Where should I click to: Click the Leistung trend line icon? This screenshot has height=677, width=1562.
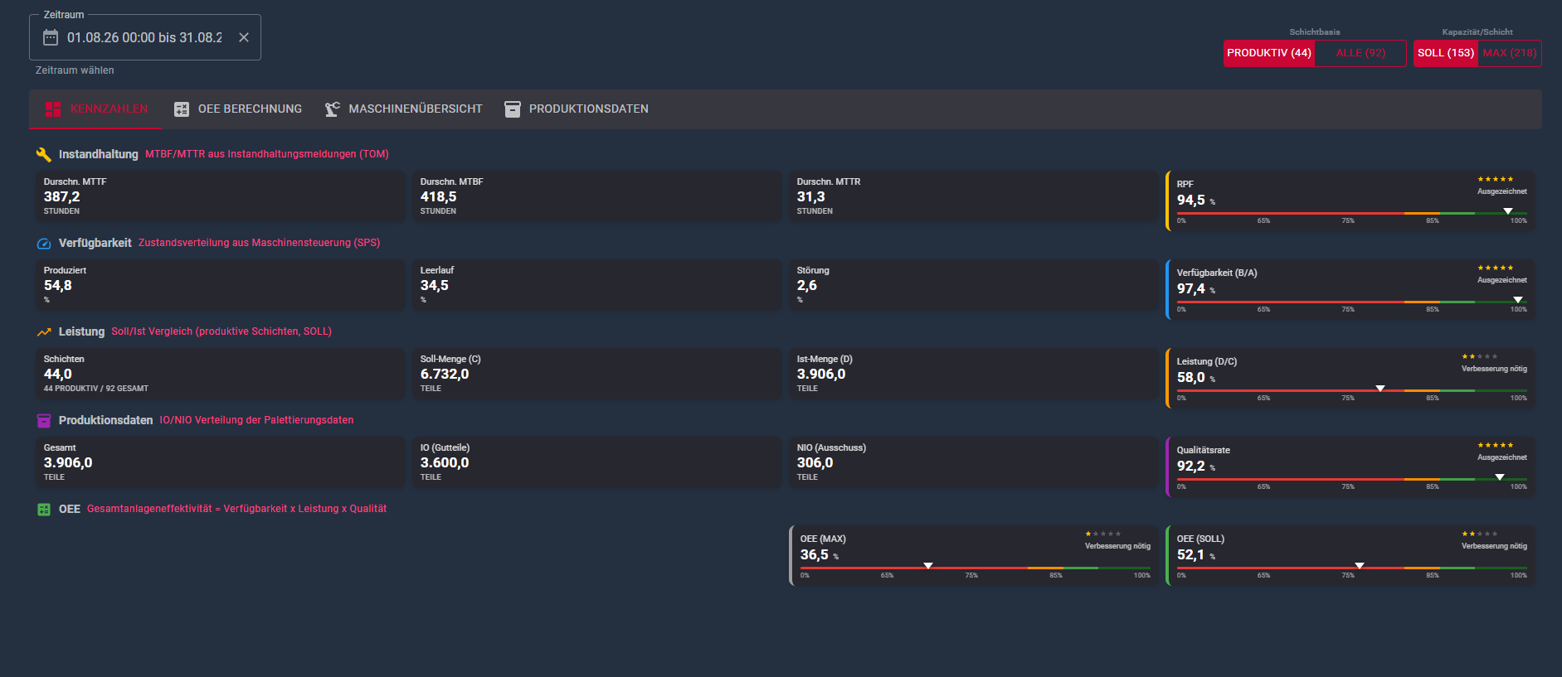coord(44,332)
